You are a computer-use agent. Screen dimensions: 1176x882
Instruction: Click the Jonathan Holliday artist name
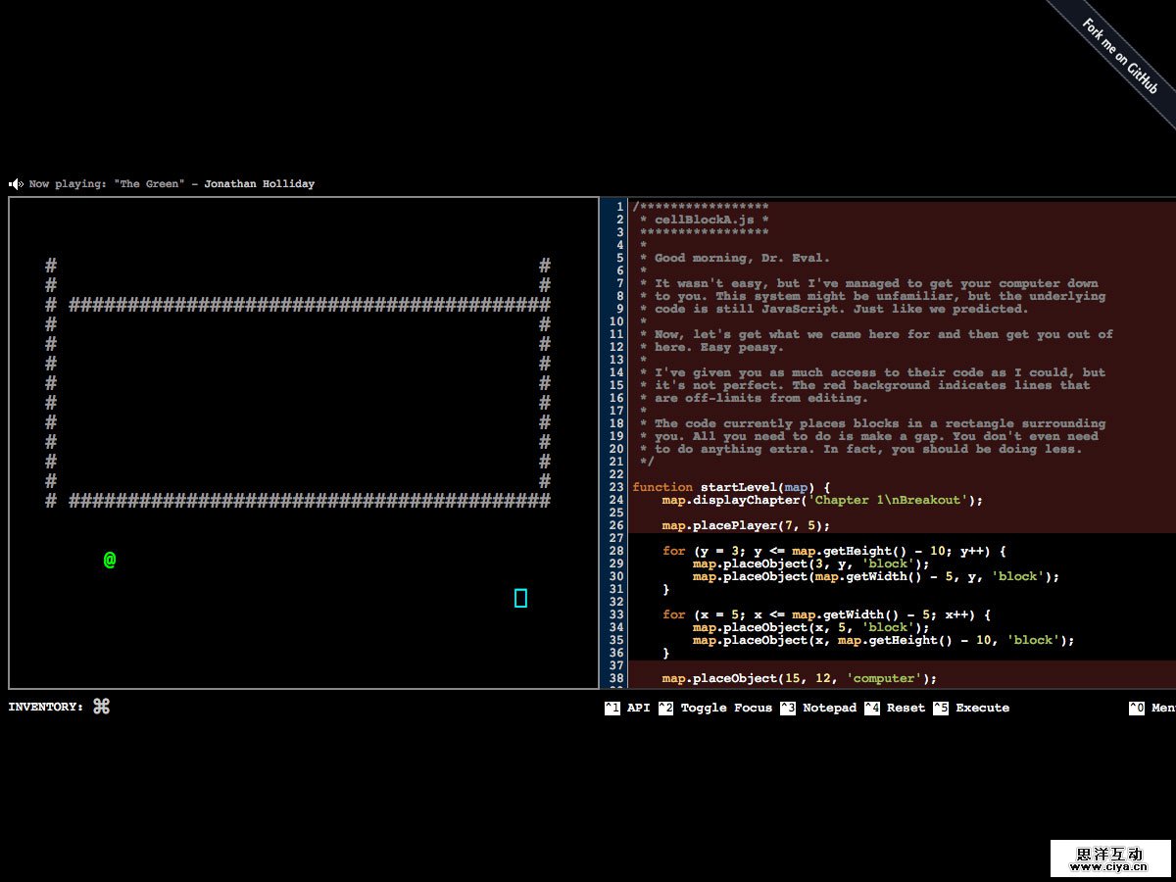coord(259,184)
